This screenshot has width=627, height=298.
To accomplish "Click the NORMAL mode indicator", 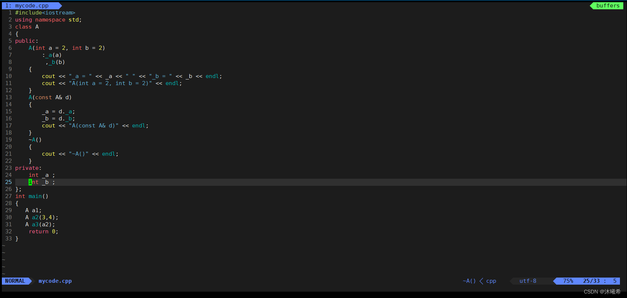I will (15, 281).
